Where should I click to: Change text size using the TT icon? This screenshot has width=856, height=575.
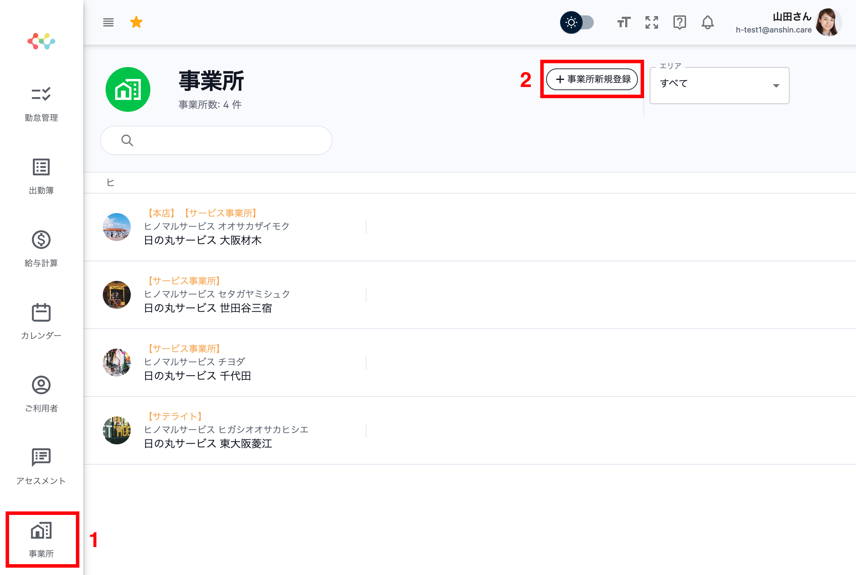point(623,23)
